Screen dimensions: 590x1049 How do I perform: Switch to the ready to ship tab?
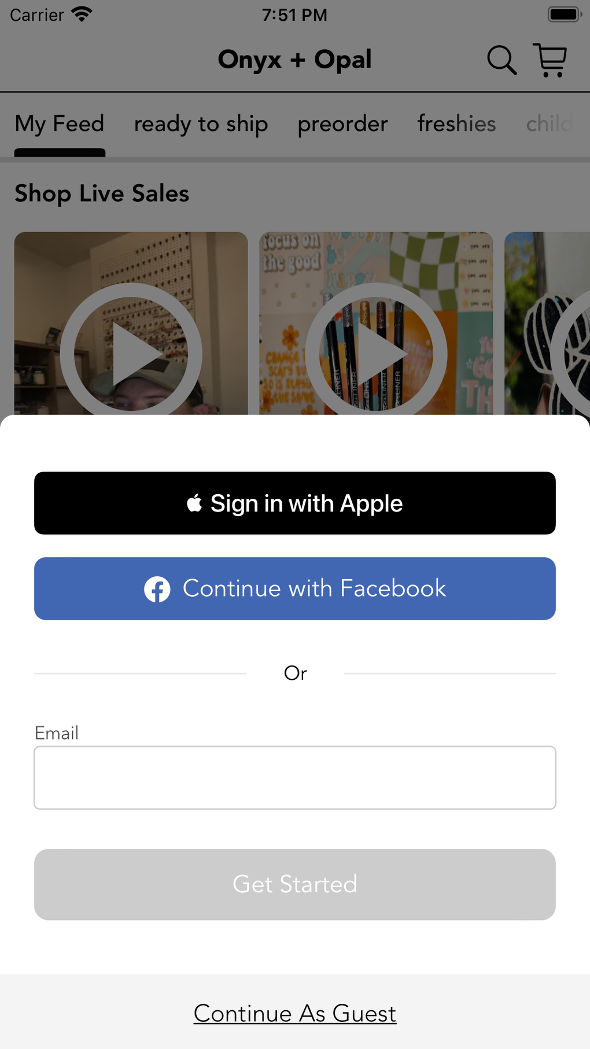click(201, 124)
